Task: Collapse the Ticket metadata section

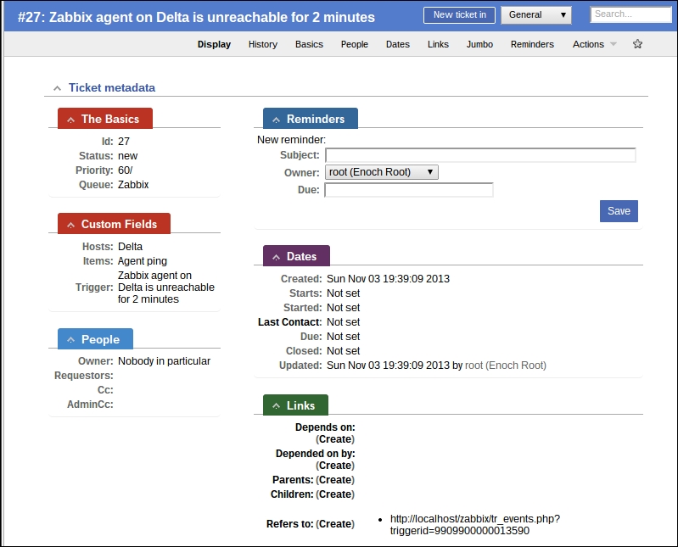Action: (57, 88)
